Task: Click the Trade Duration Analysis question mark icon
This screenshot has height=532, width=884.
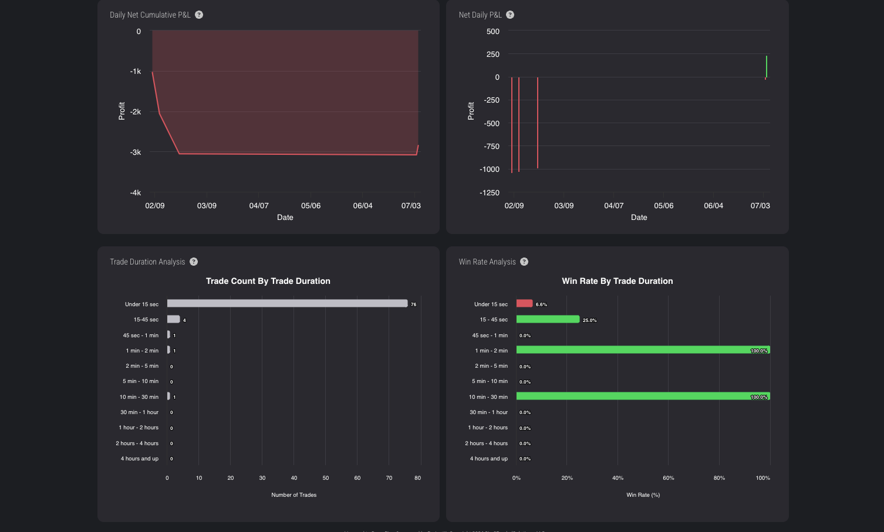Action: click(194, 262)
